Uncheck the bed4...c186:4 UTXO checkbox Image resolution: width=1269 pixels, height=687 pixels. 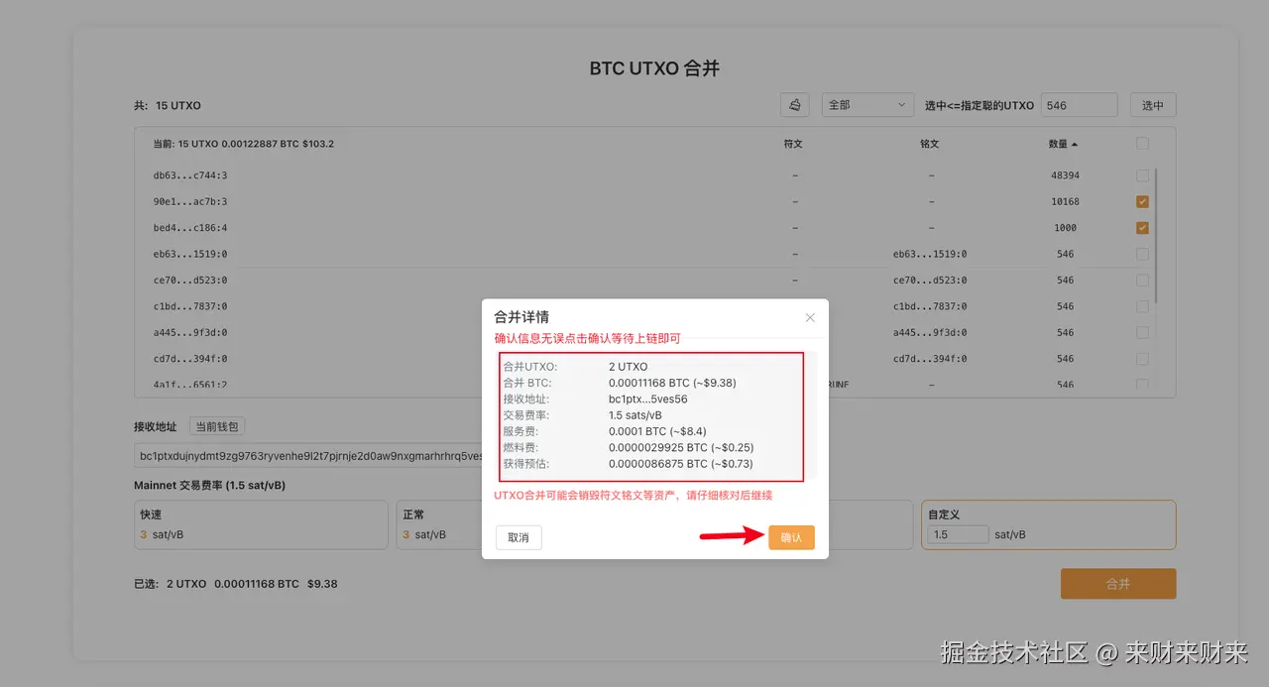point(1141,227)
